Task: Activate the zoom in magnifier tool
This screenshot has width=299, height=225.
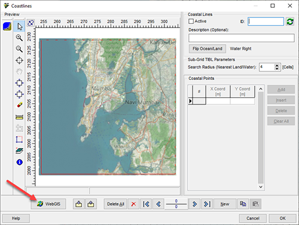Action: tap(19, 38)
